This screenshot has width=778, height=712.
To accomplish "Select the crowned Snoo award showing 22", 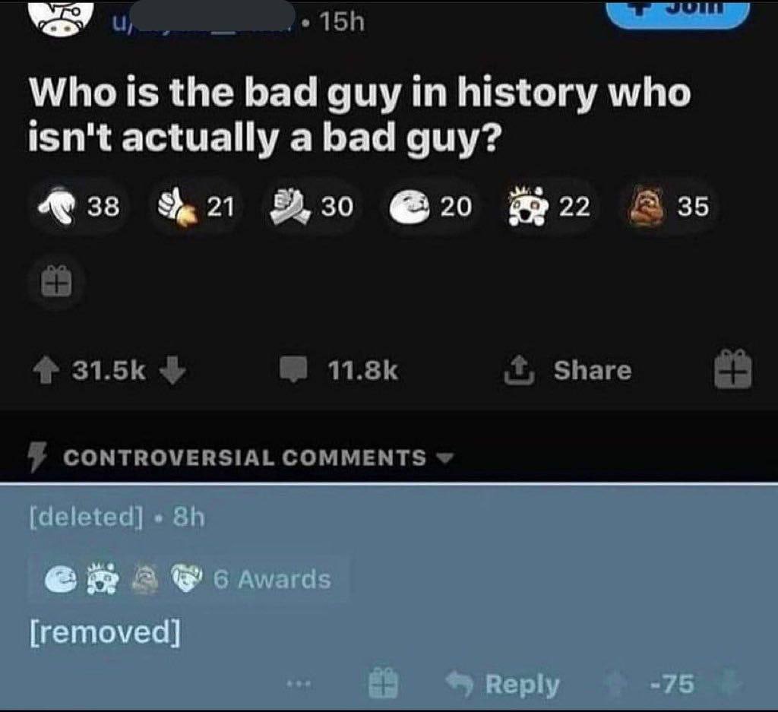I will pyautogui.click(x=549, y=207).
